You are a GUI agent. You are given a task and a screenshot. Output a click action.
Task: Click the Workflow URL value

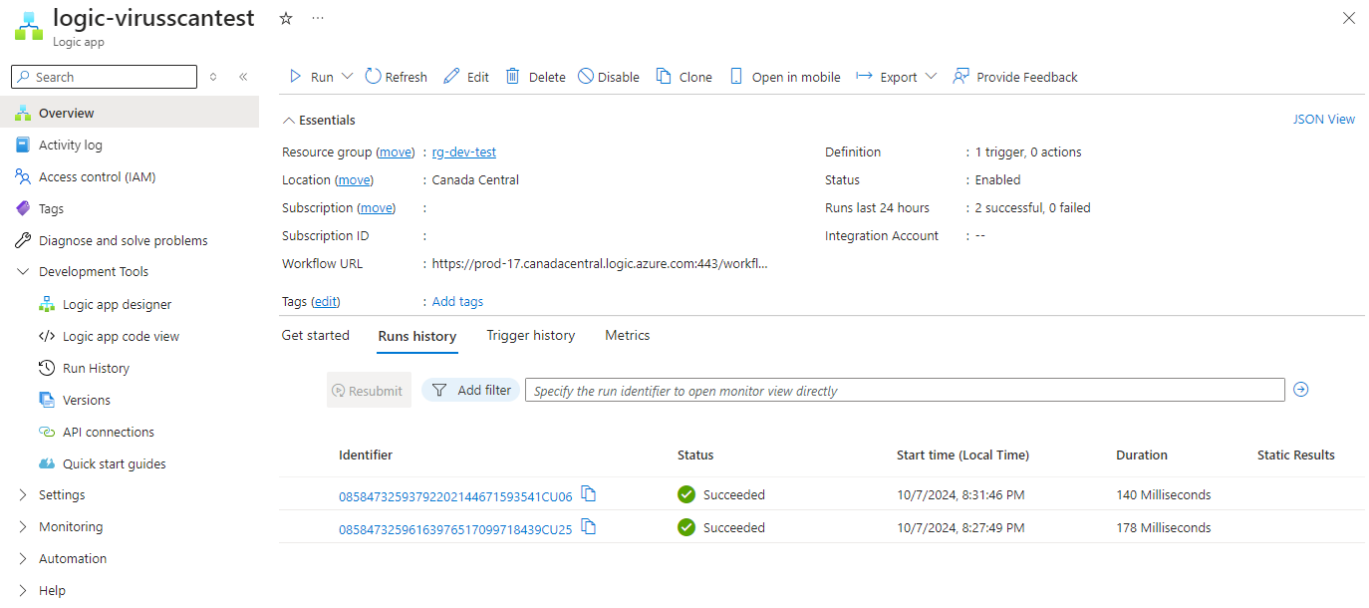pos(600,264)
